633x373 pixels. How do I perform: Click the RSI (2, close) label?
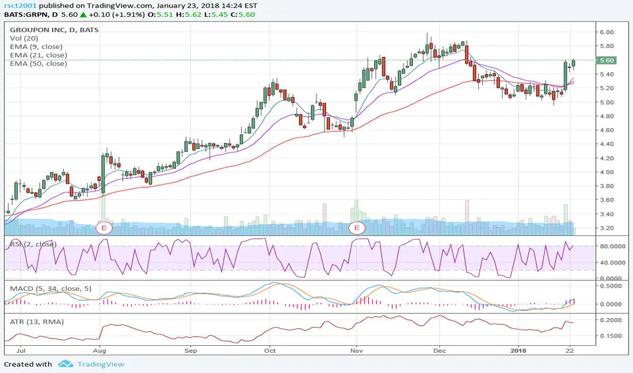point(33,244)
